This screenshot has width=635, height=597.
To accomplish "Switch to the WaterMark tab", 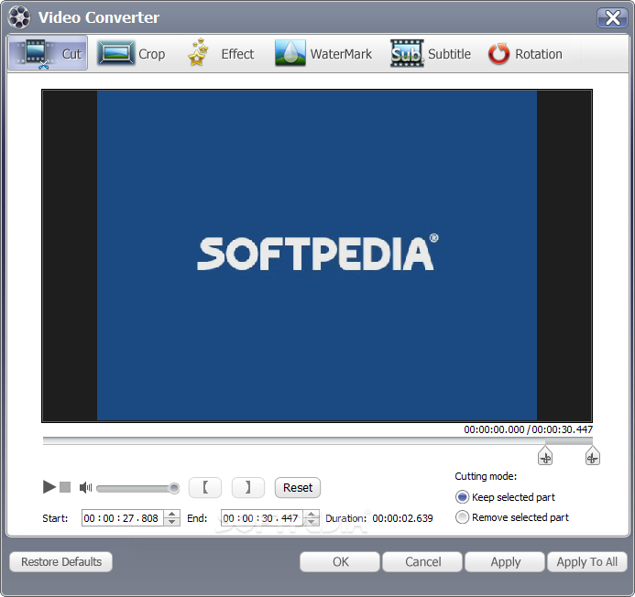I will [323, 53].
